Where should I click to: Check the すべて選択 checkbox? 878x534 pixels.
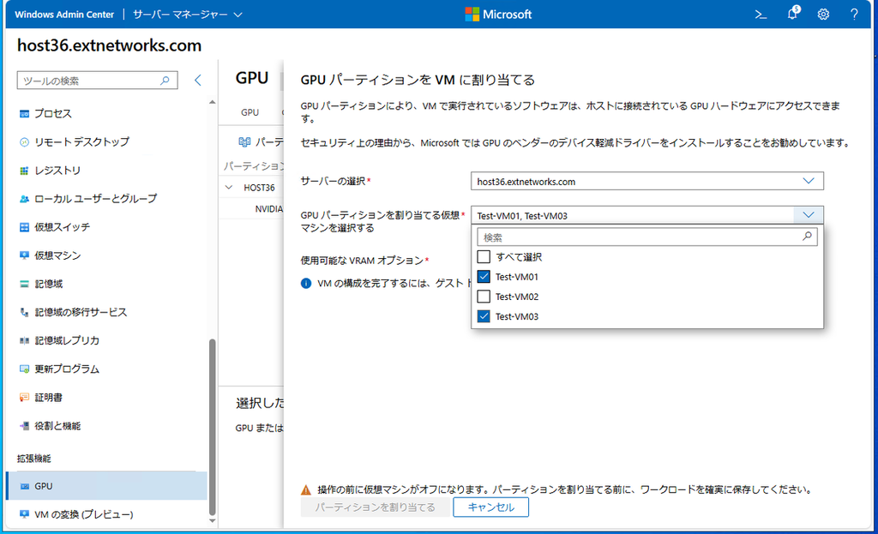(484, 257)
